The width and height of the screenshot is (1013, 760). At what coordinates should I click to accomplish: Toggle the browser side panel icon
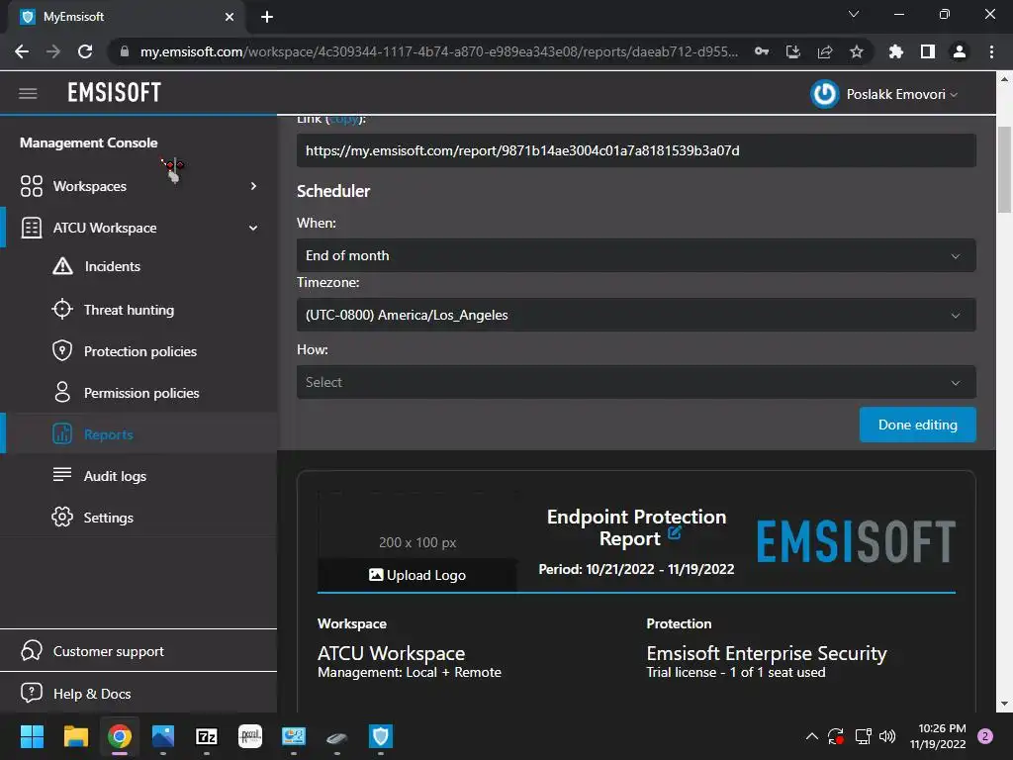928,51
